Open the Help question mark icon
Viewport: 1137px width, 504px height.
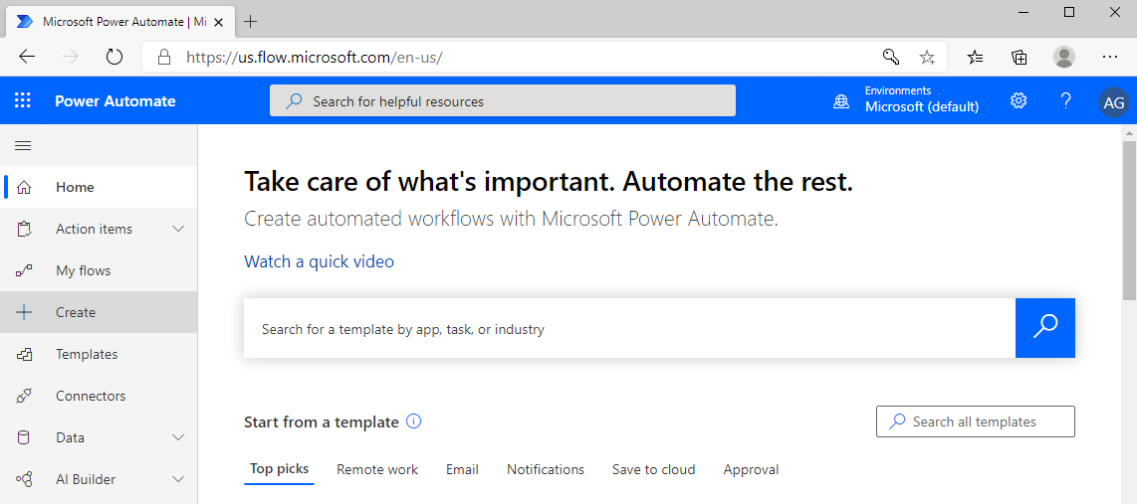pyautogui.click(x=1065, y=100)
